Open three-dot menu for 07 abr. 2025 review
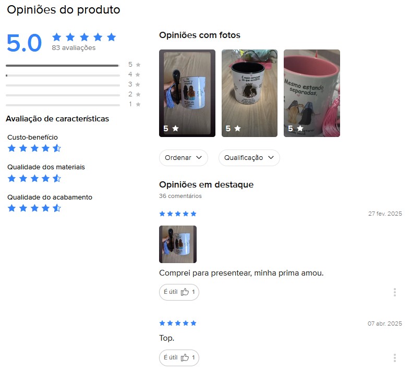The image size is (411, 373). click(x=394, y=358)
